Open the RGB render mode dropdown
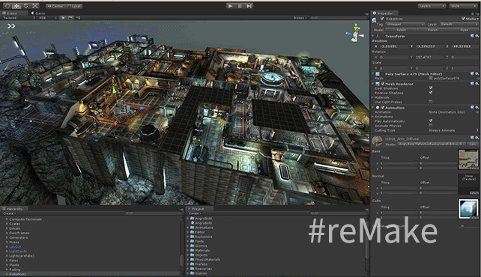The height and width of the screenshot is (277, 481). (47, 18)
